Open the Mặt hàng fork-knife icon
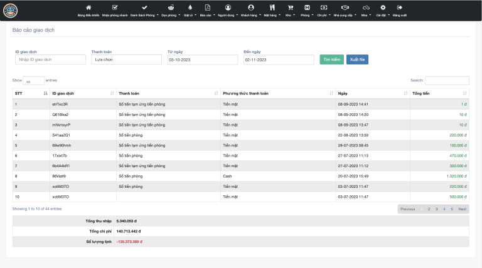 272,8
